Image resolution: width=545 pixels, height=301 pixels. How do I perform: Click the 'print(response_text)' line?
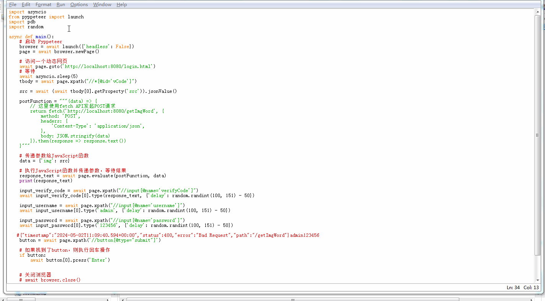[x=46, y=181]
